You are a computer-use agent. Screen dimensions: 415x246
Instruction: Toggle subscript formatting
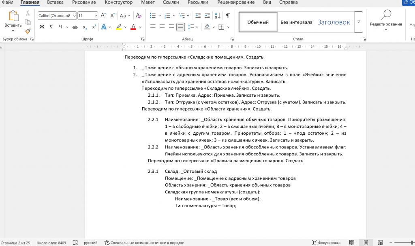click(x=85, y=27)
